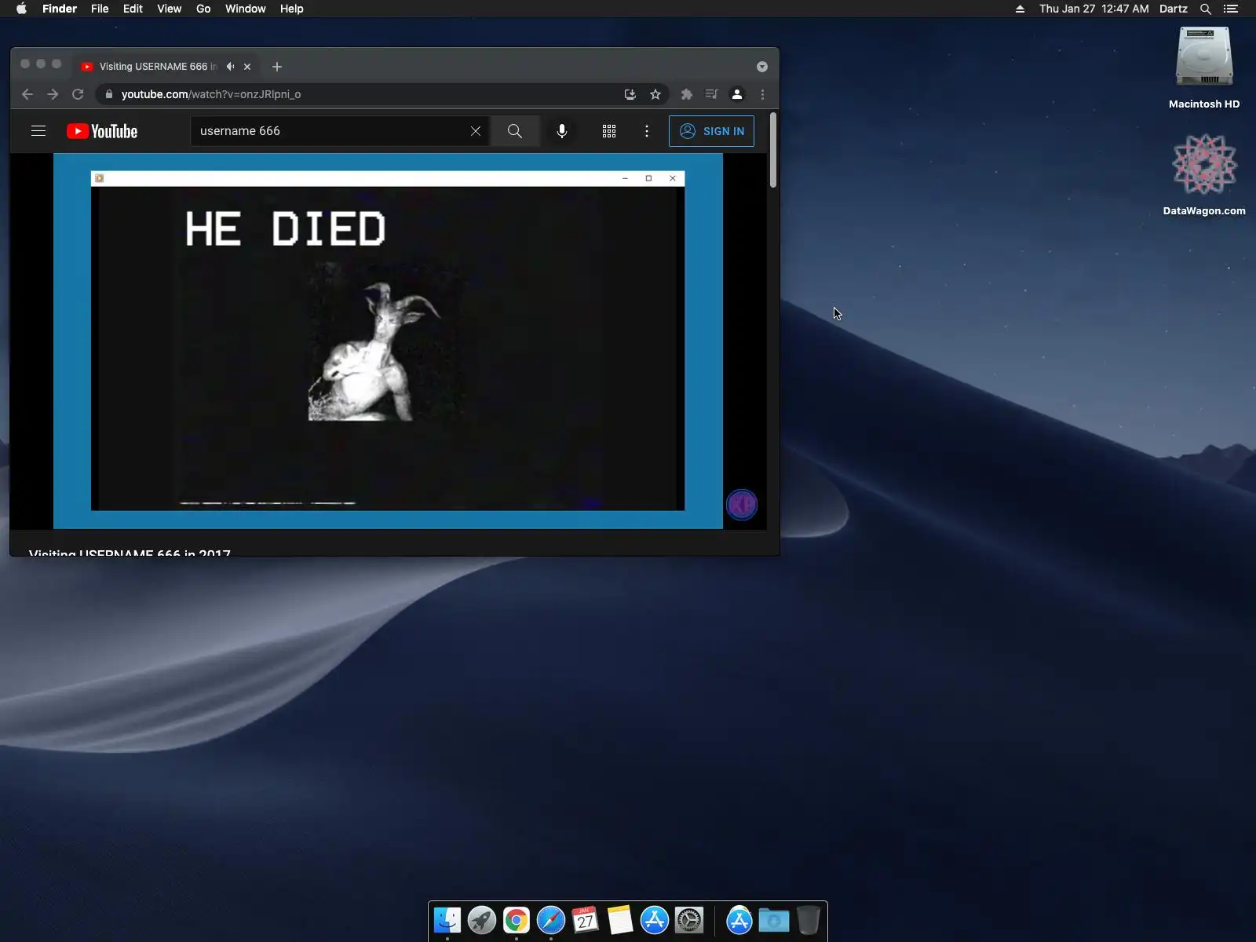Open the blue folder in the Dock
This screenshot has width=1256, height=942.
(774, 920)
